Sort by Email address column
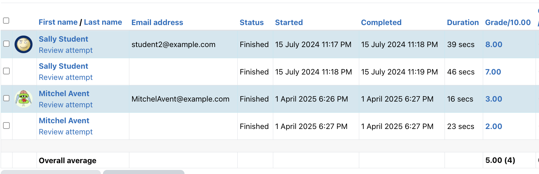 pyautogui.click(x=157, y=22)
